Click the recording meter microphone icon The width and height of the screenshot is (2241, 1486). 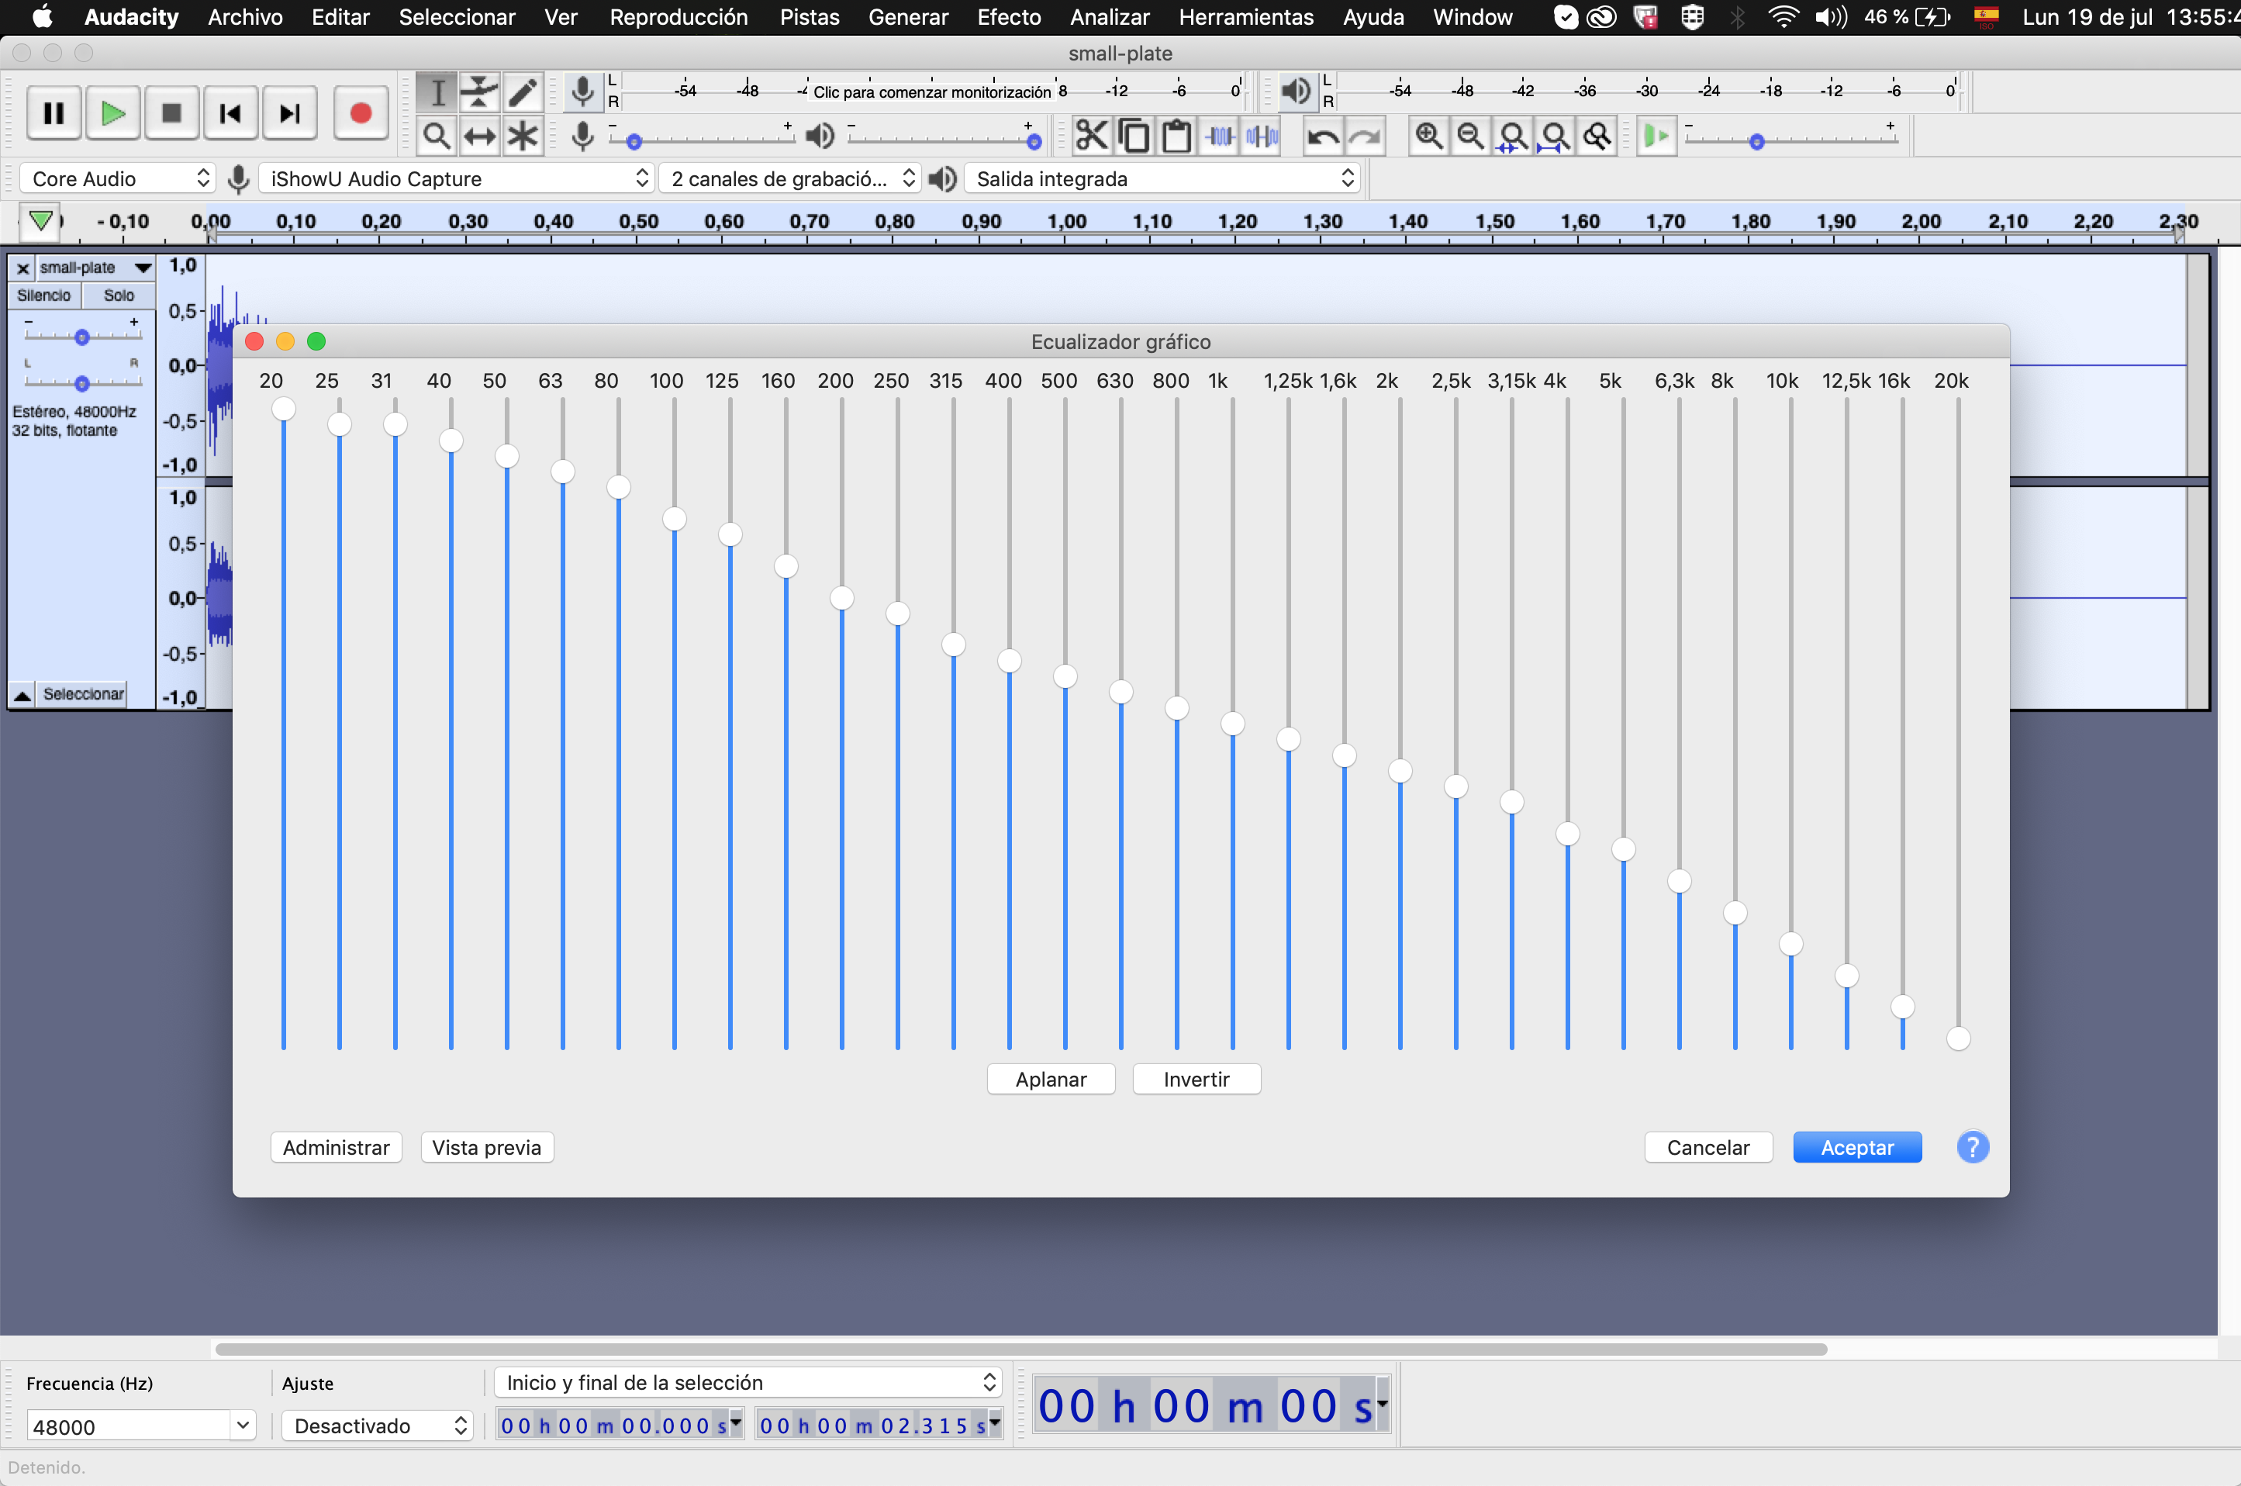click(x=583, y=92)
